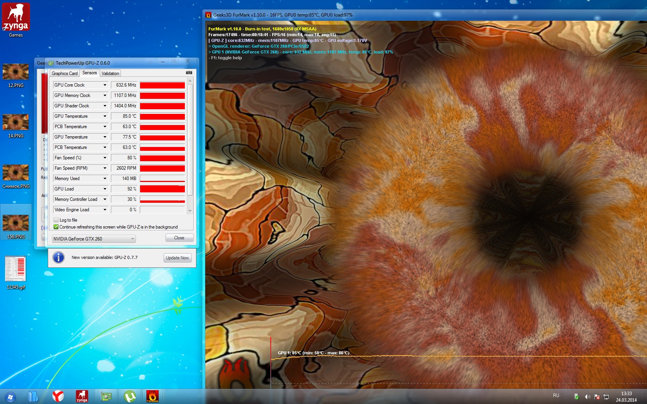
Task: Toggle Continue refreshing in background checkbox
Action: point(56,227)
